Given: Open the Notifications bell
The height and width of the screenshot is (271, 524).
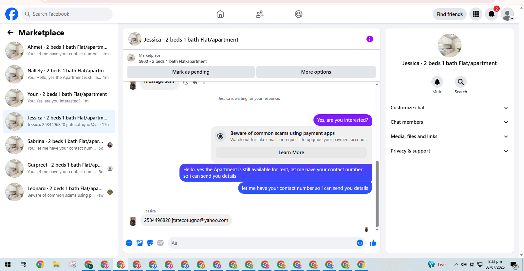Looking at the screenshot, I should coord(492,14).
